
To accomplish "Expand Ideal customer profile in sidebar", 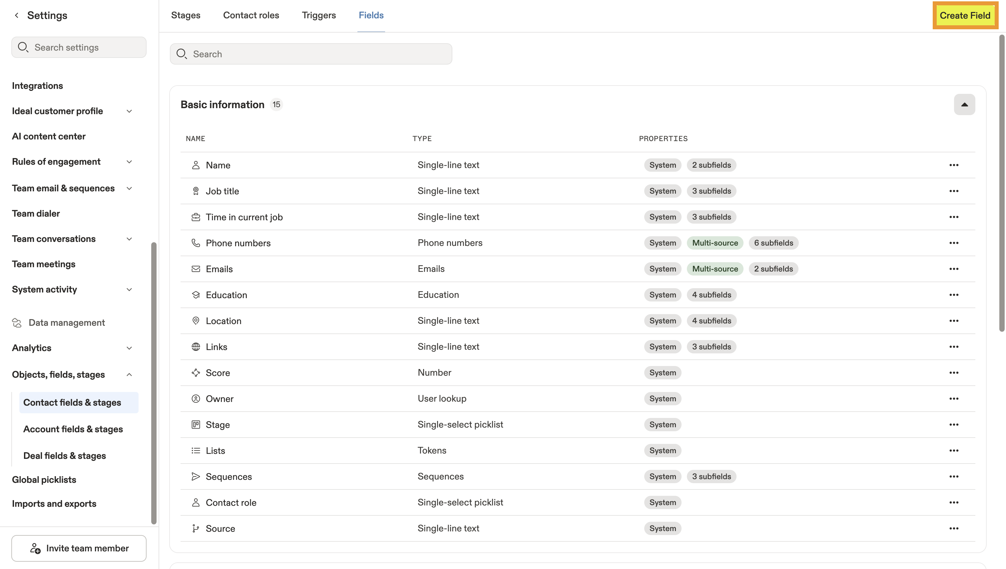I will point(129,111).
